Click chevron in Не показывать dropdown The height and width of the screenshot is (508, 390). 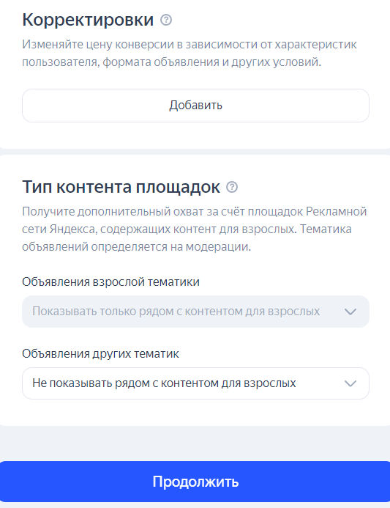(x=350, y=383)
